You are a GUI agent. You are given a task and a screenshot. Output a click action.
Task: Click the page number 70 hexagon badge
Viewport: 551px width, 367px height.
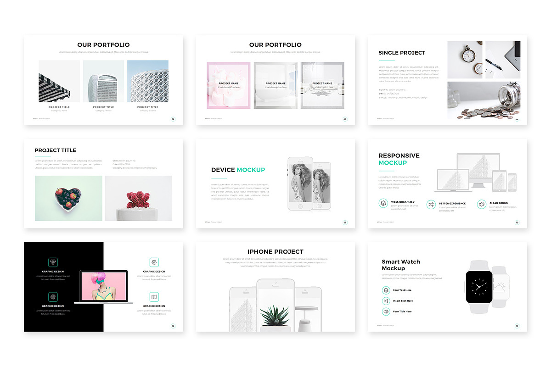pyautogui.click(x=517, y=222)
